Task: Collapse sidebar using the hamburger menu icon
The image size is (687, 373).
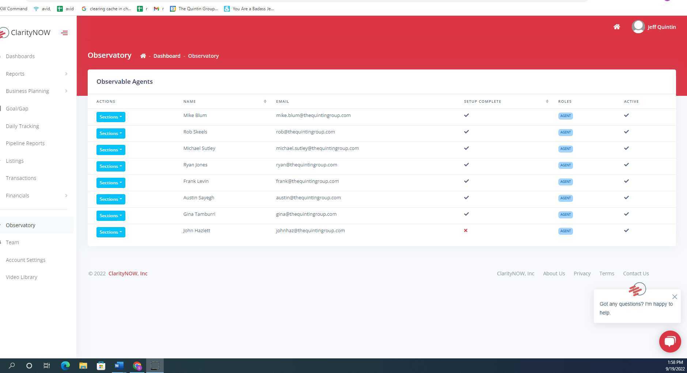Action: pos(64,33)
